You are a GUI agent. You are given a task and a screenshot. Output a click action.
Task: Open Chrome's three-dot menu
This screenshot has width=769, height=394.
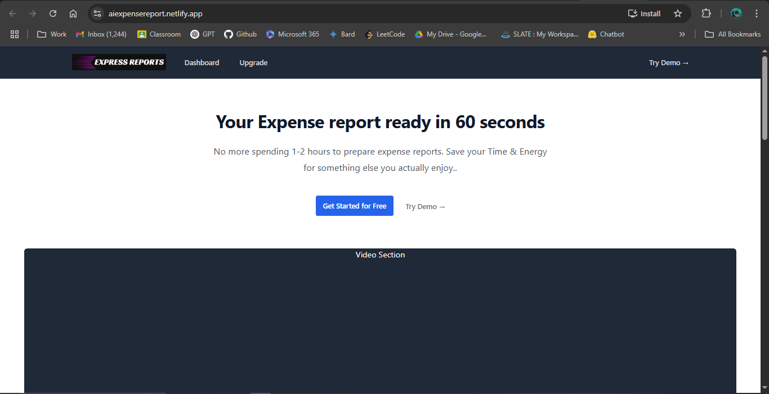click(x=757, y=13)
